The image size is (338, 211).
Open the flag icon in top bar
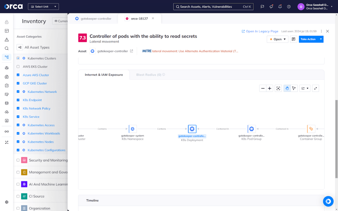[x=262, y=7]
